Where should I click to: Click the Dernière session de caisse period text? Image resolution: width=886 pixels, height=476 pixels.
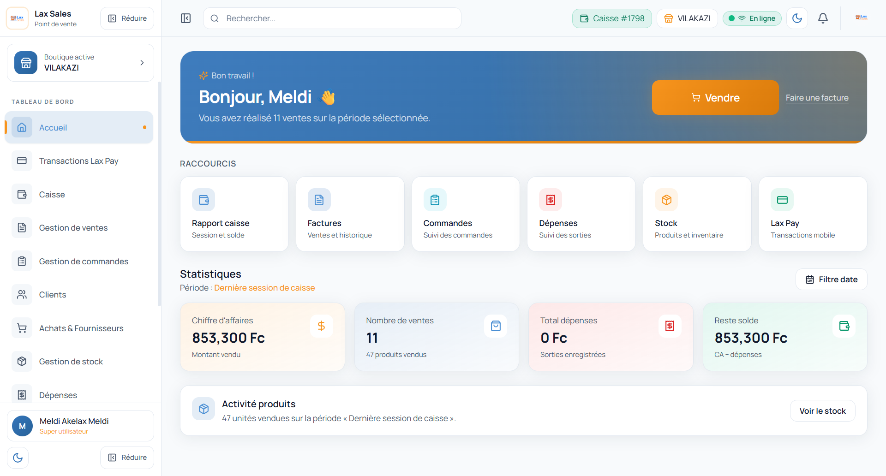pos(264,288)
